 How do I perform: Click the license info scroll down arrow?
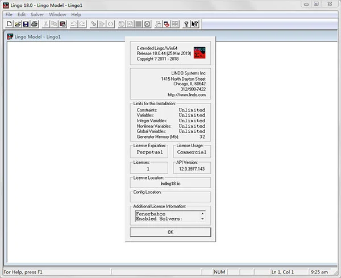202,219
